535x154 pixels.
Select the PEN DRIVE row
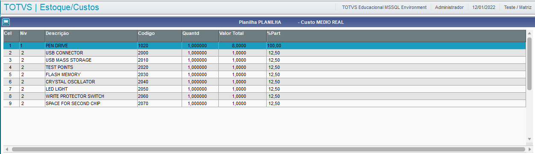[x=265, y=46]
